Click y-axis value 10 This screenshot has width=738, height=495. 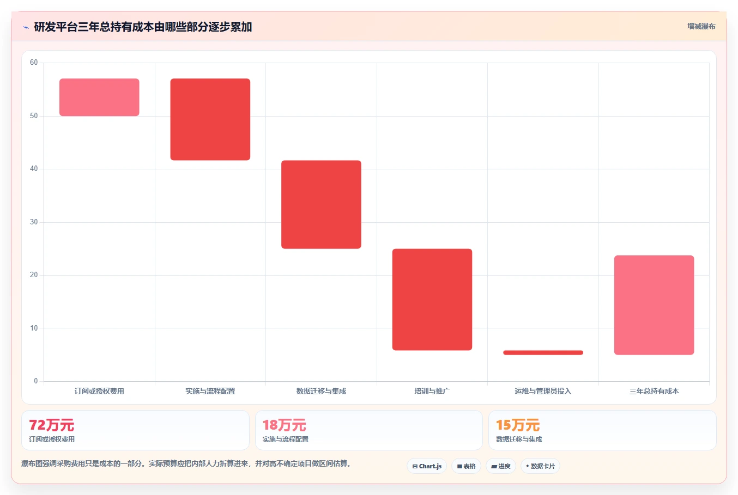[x=34, y=328]
